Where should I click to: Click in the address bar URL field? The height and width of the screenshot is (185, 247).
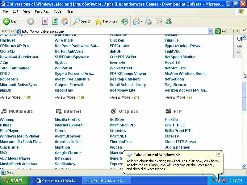(114, 31)
